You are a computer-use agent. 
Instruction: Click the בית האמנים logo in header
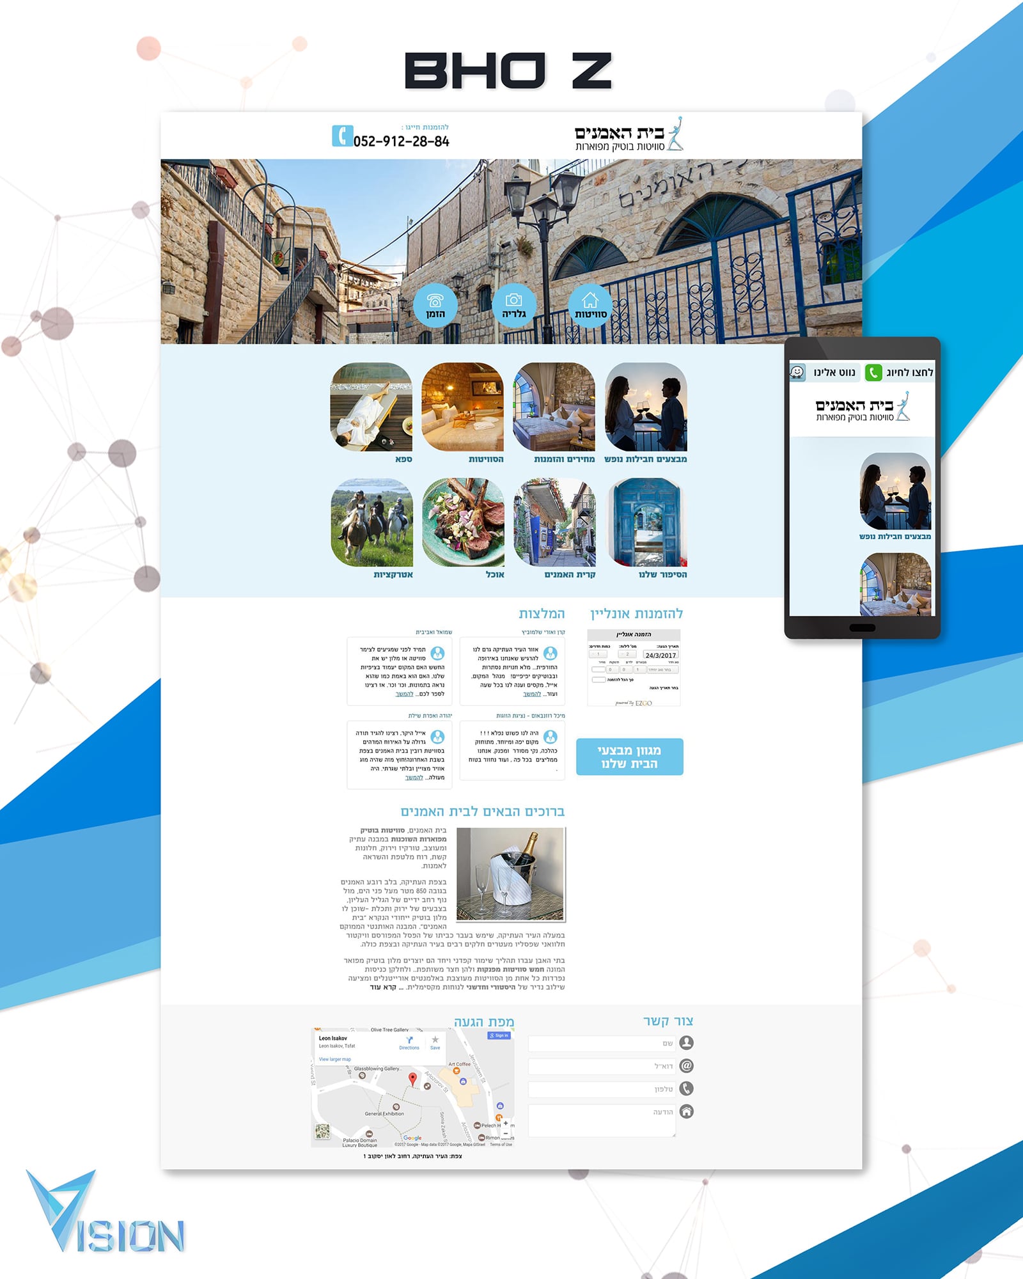coord(629,135)
